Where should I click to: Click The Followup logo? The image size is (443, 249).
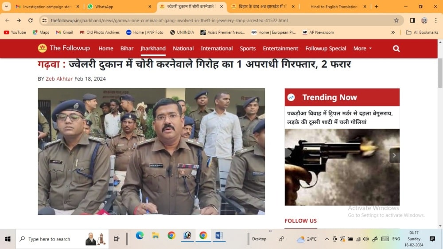tap(64, 48)
